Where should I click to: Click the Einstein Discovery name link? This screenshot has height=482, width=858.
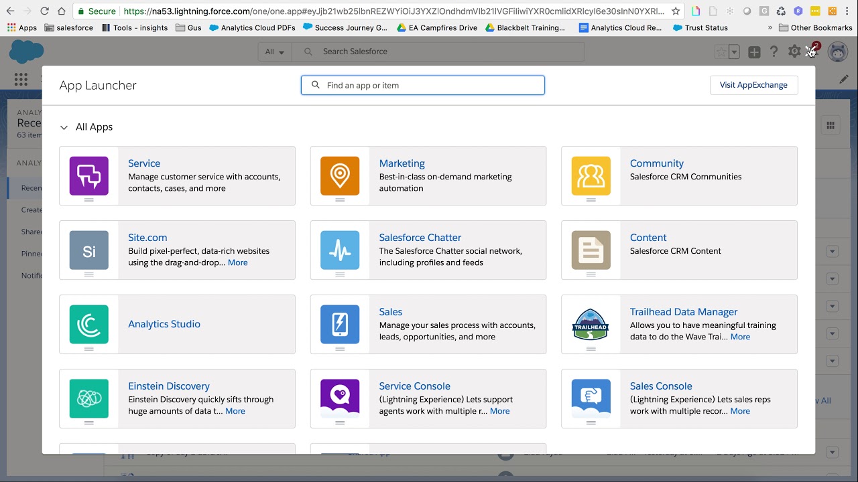169,386
